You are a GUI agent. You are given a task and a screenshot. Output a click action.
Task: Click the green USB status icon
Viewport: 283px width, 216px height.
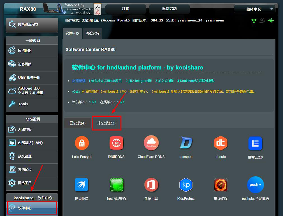pyautogui.click(x=271, y=21)
